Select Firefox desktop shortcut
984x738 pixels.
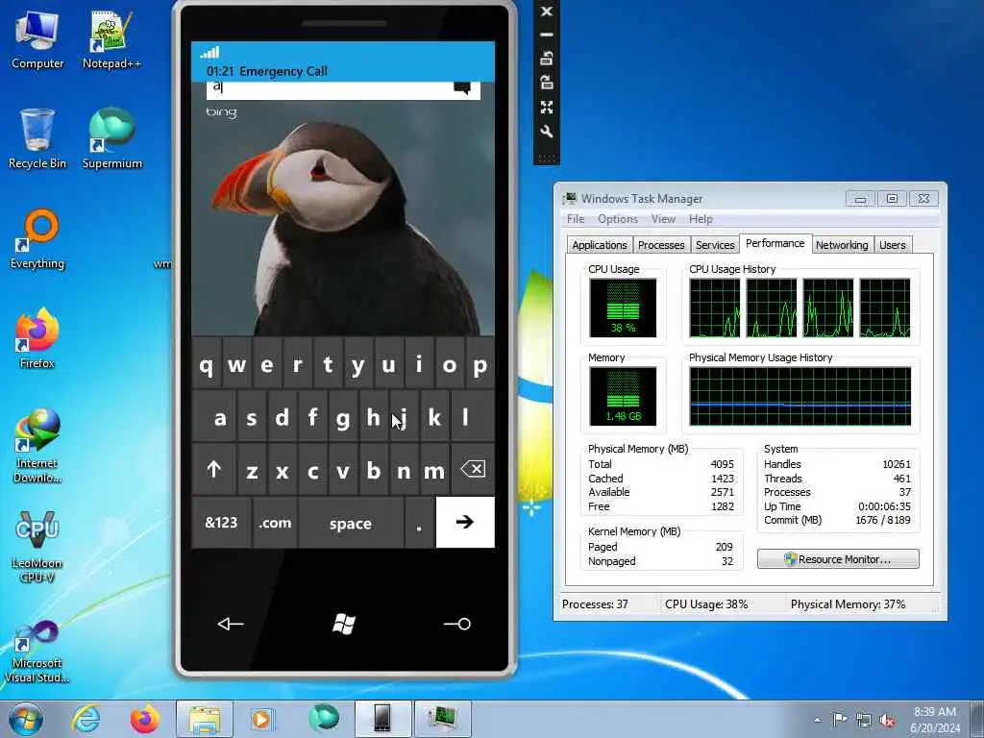(x=37, y=338)
